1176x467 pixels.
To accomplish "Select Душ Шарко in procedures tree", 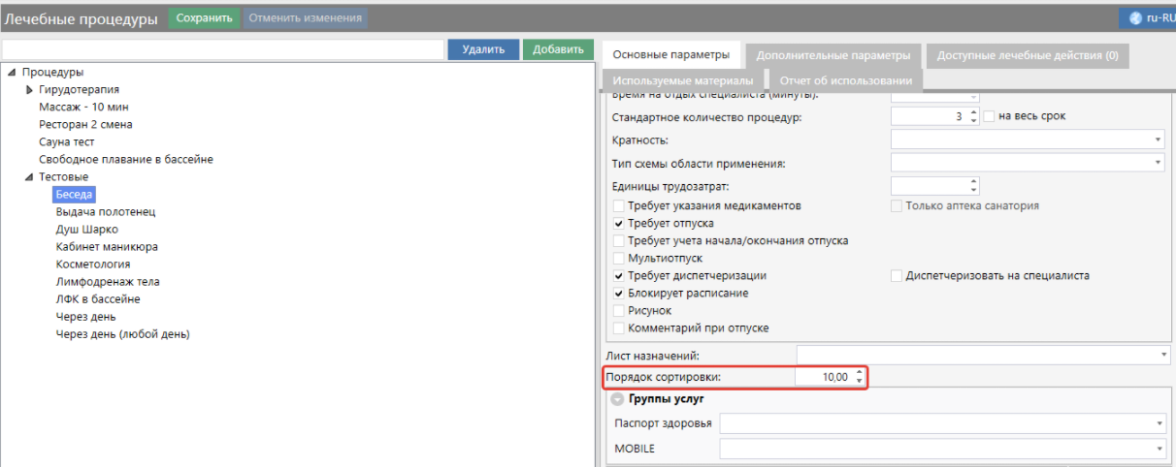I will [87, 230].
